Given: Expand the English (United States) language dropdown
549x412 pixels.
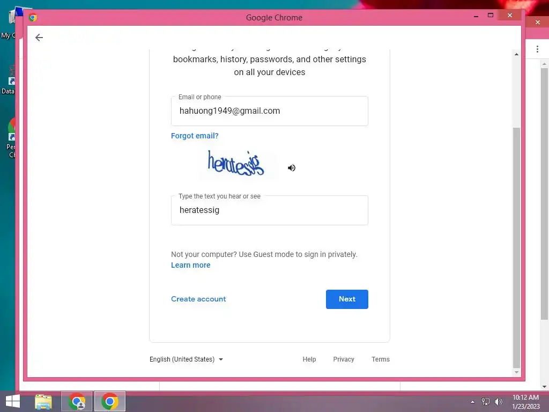Looking at the screenshot, I should [x=186, y=359].
